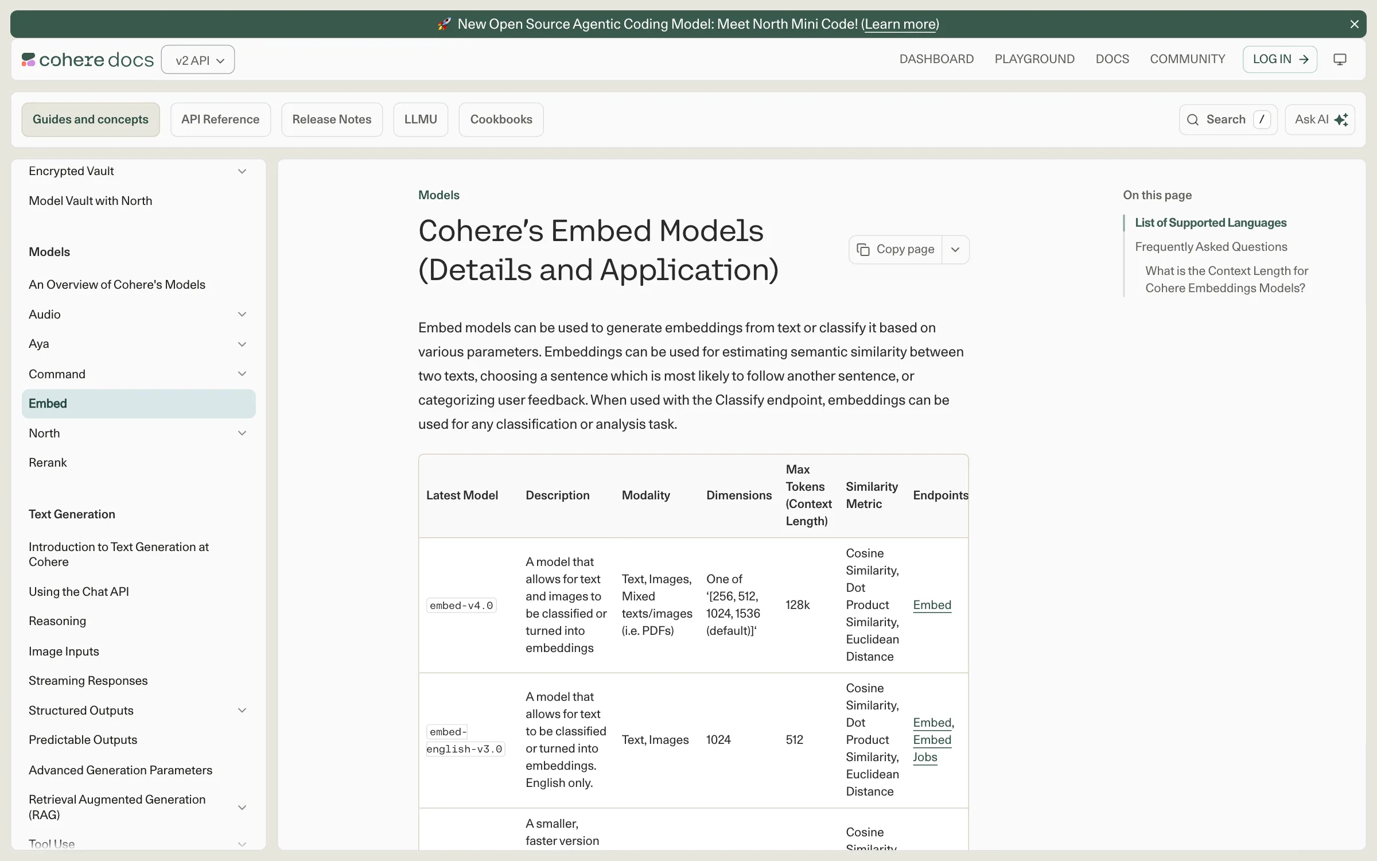
Task: Toggle the display theme monitor icon
Action: [x=1340, y=59]
